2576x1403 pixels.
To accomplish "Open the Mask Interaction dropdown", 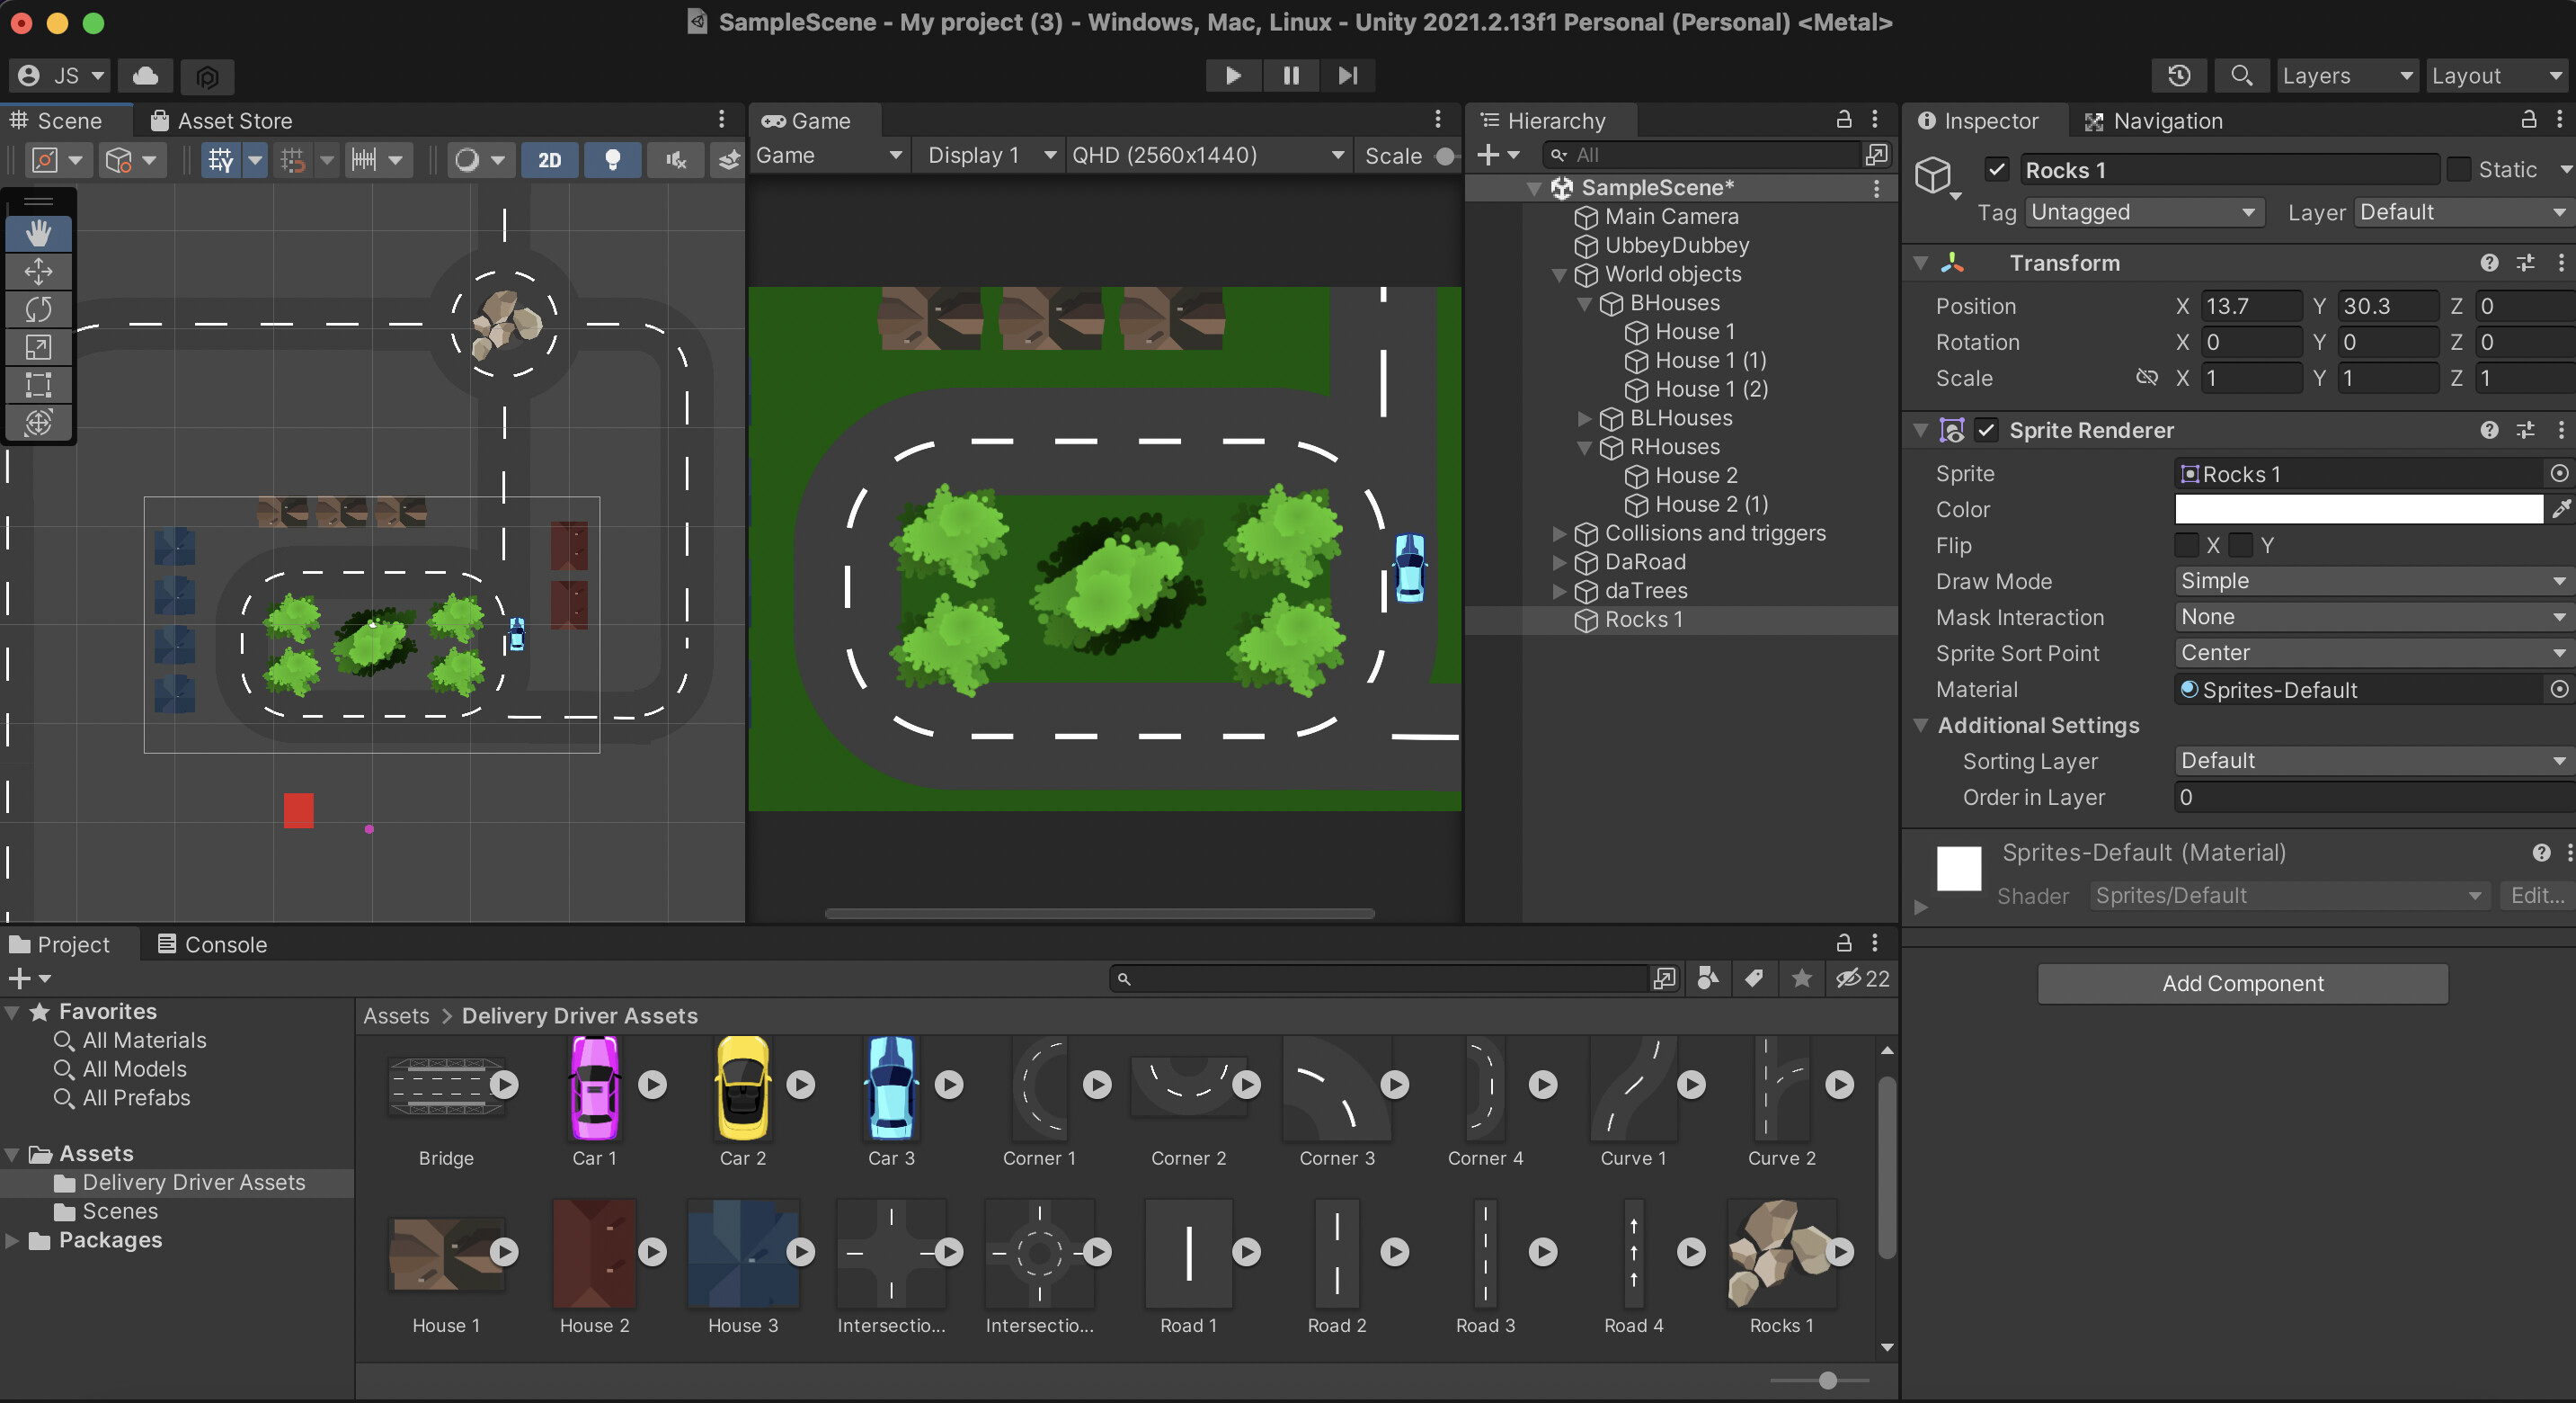I will [2374, 618].
